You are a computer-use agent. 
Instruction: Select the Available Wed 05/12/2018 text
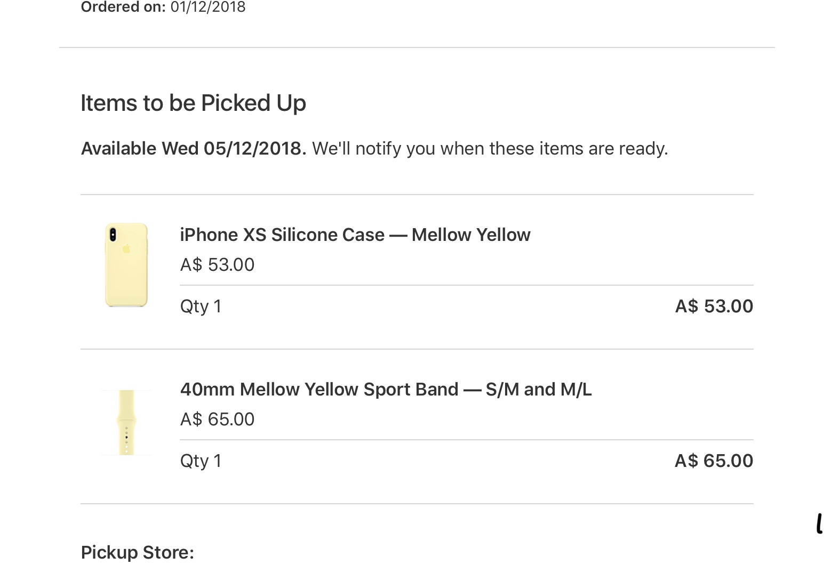pyautogui.click(x=194, y=148)
